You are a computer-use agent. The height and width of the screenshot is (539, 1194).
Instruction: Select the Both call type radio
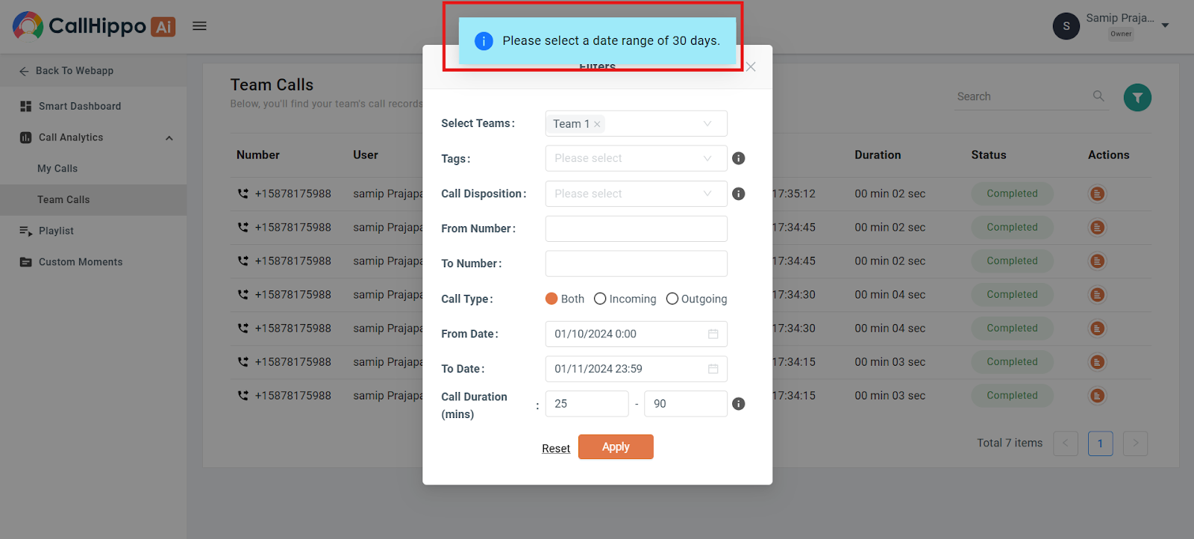tap(551, 299)
